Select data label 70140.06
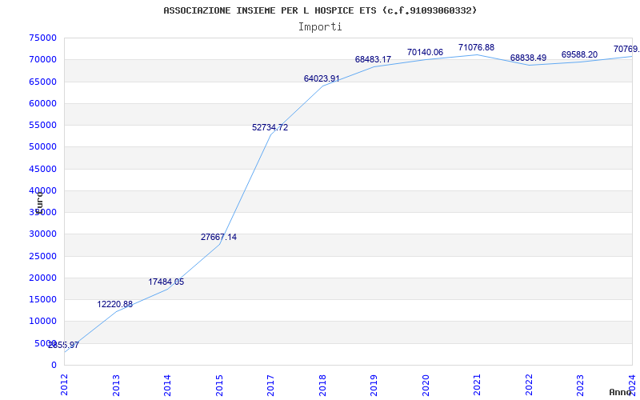 [425, 52]
